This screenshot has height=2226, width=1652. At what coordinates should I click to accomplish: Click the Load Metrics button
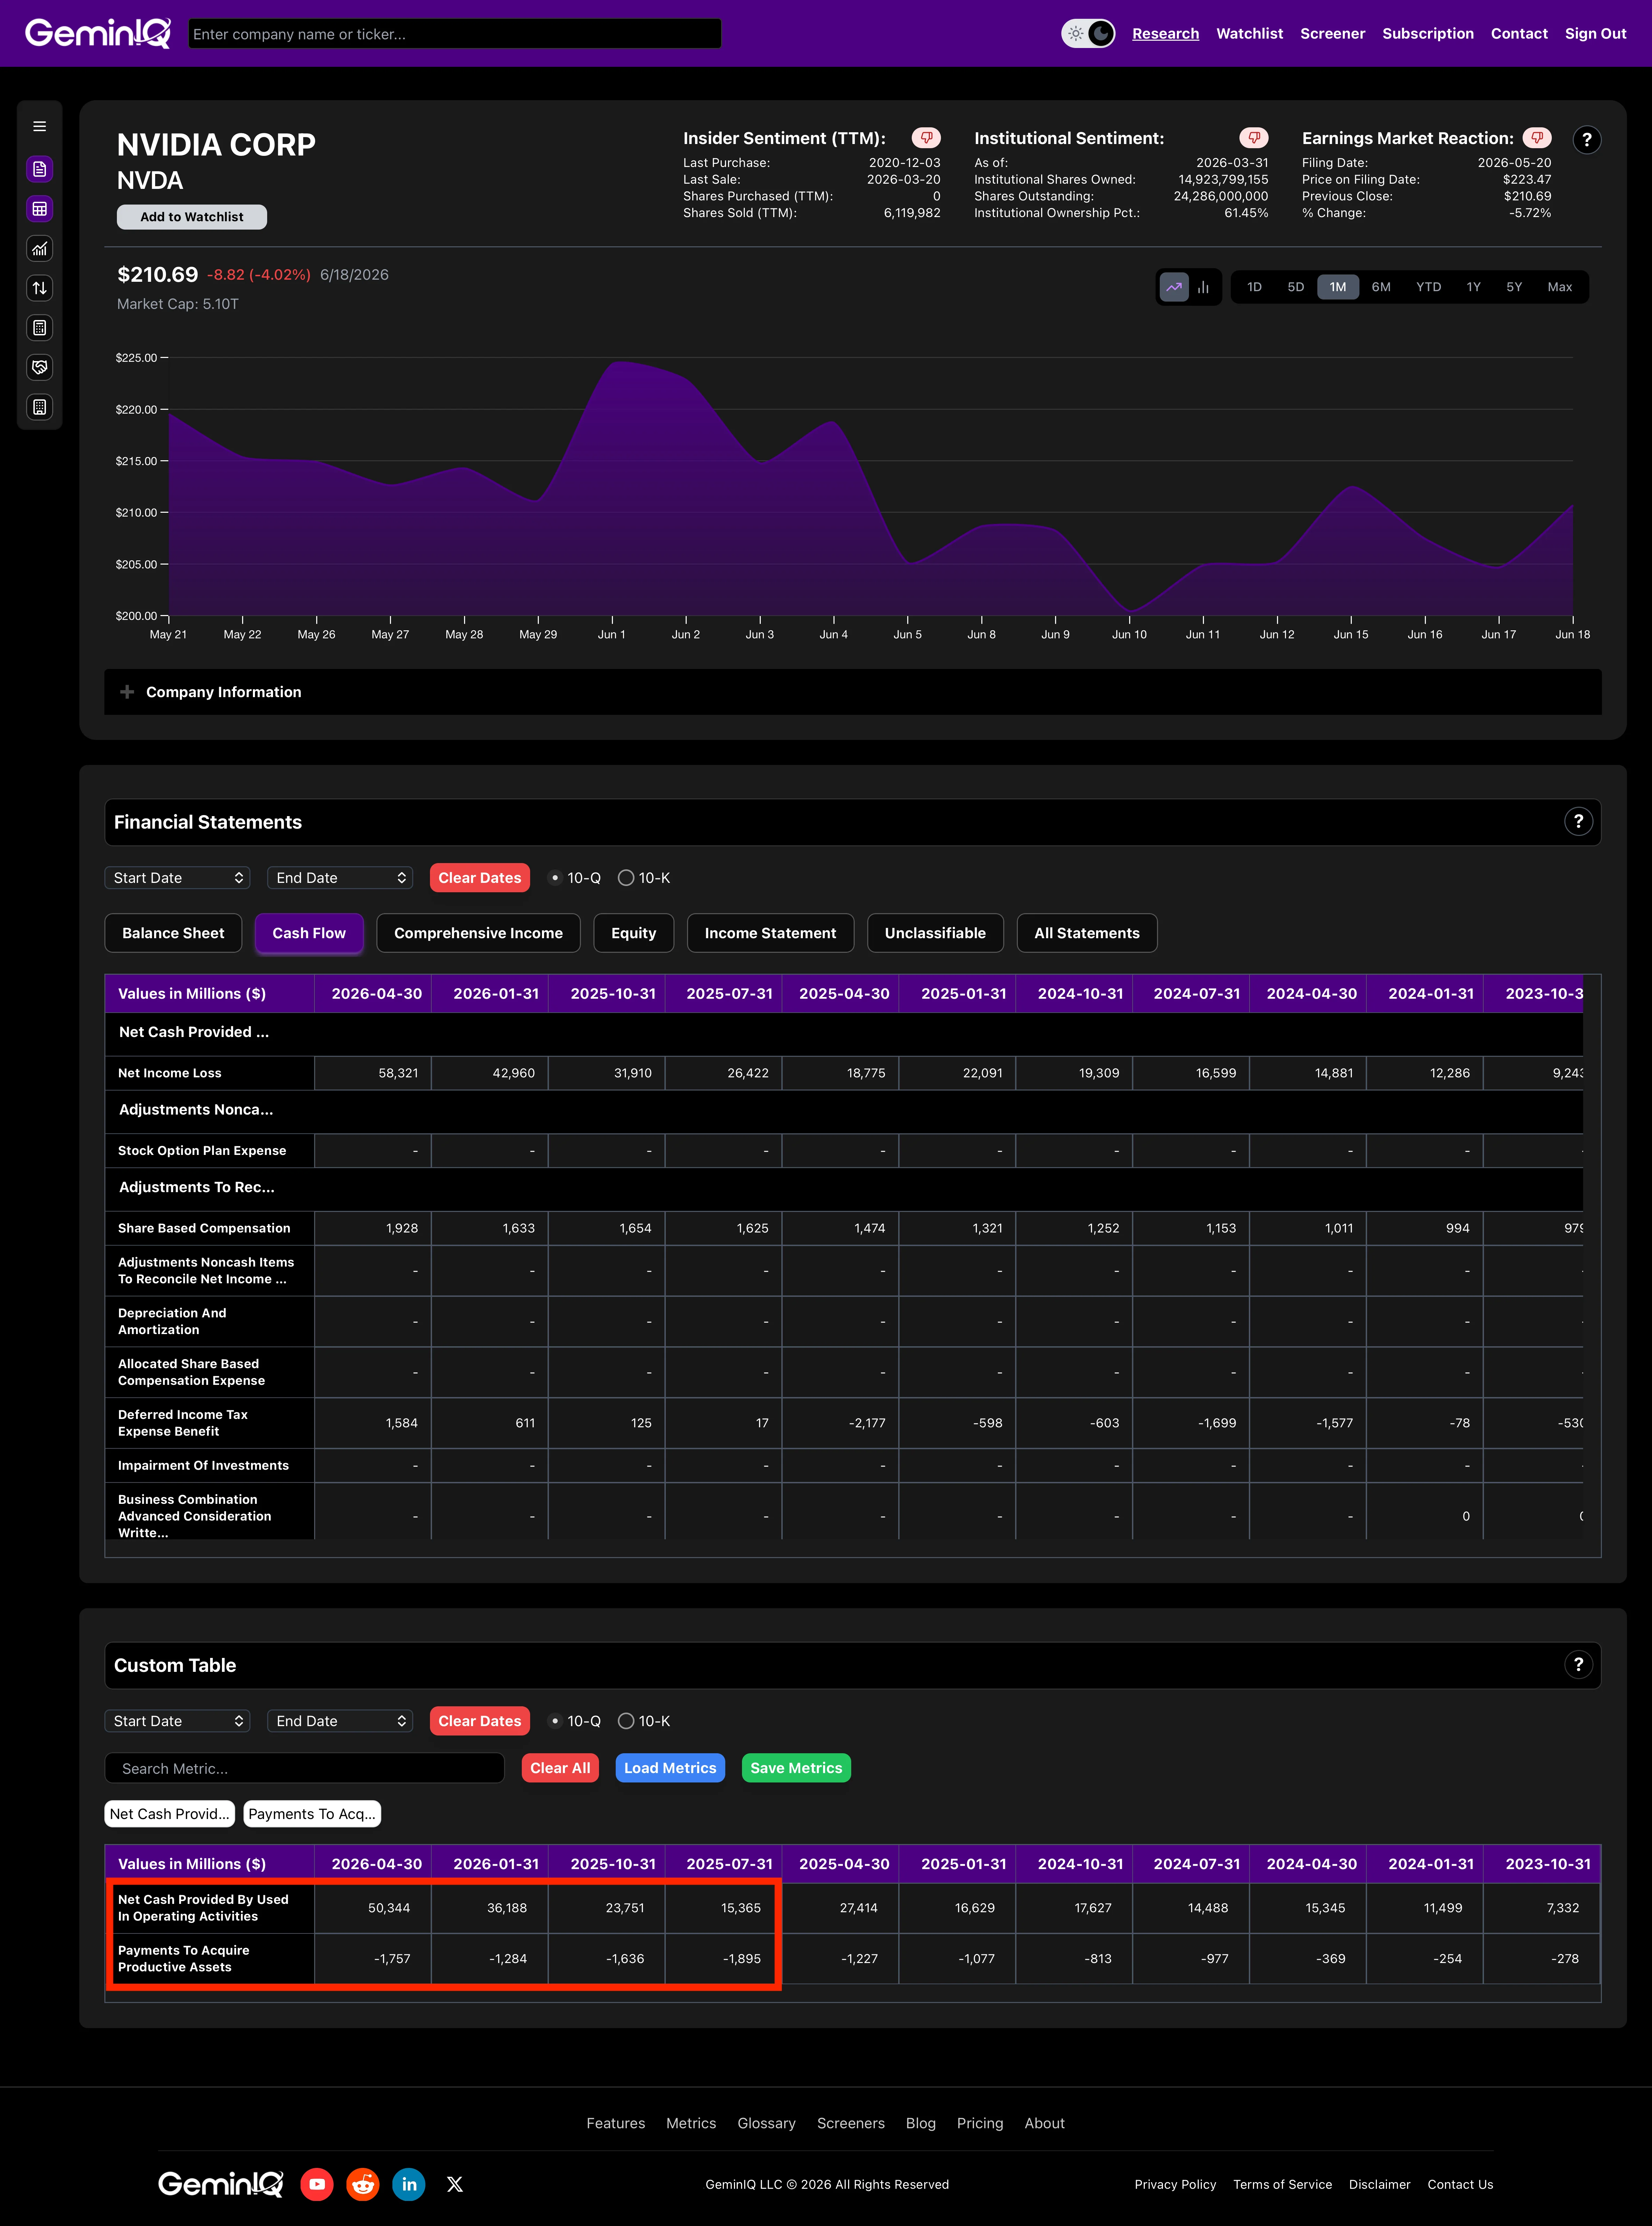tap(670, 1768)
